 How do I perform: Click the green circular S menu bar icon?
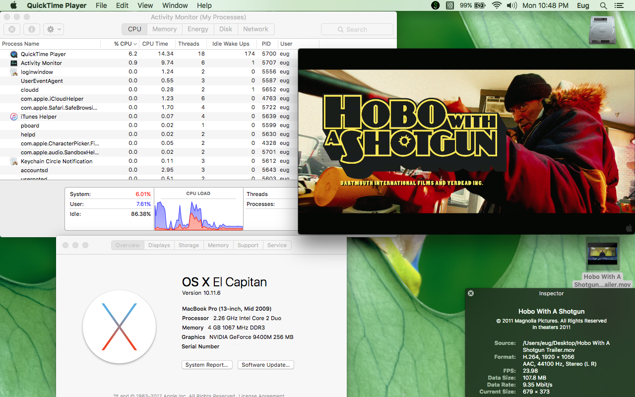click(435, 5)
